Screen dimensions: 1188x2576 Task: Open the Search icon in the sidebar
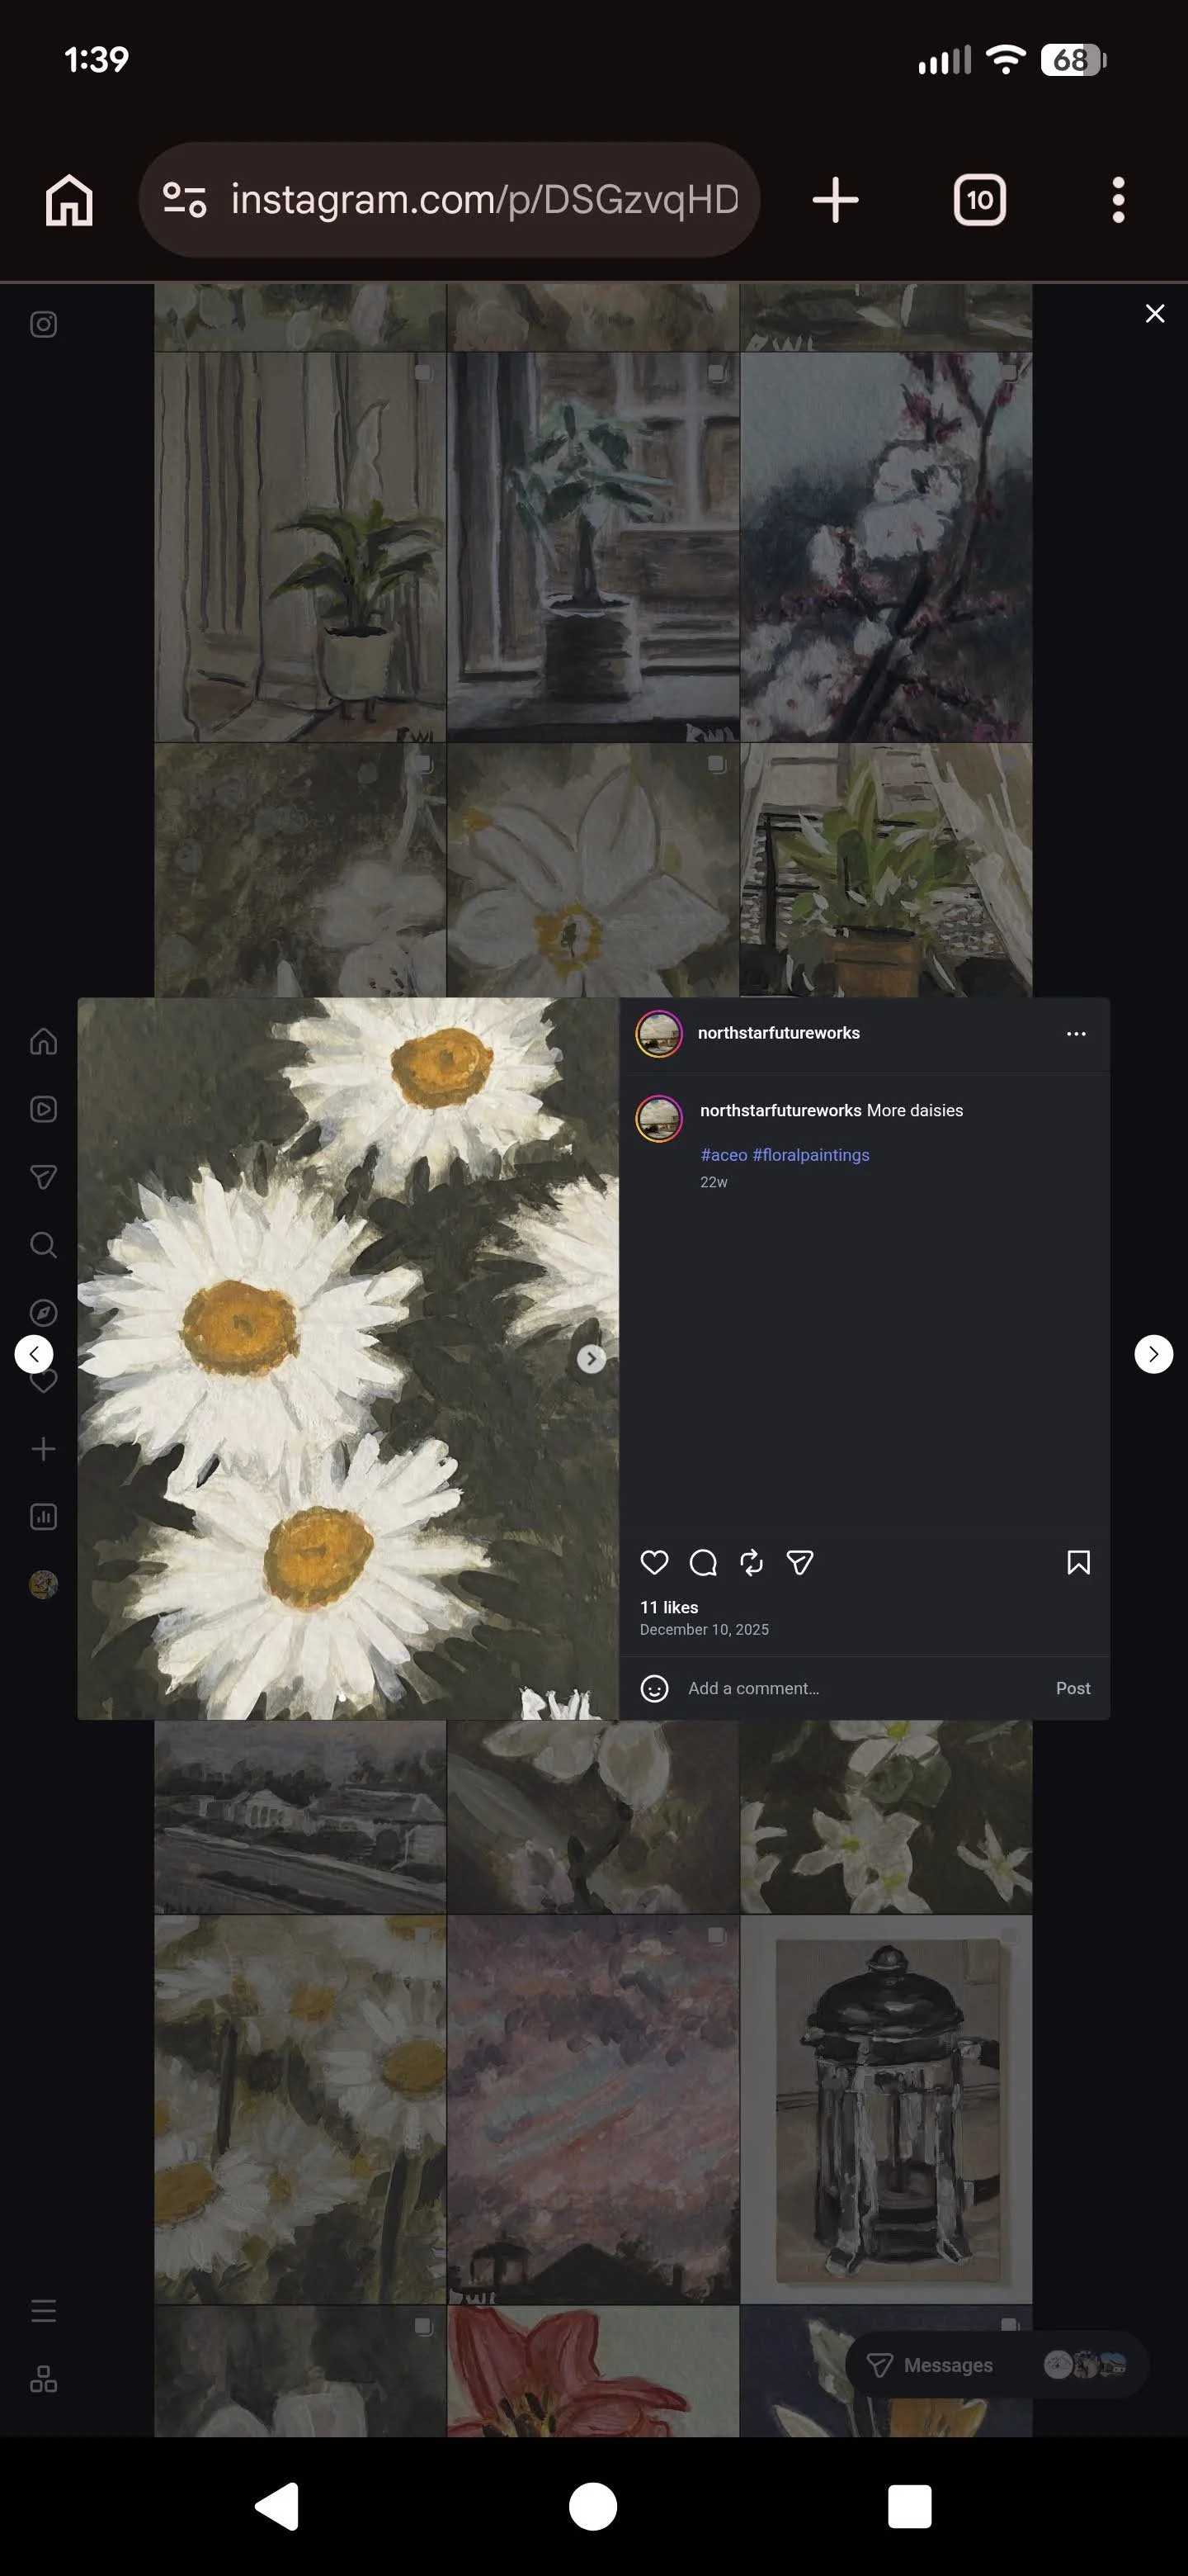click(x=44, y=1245)
